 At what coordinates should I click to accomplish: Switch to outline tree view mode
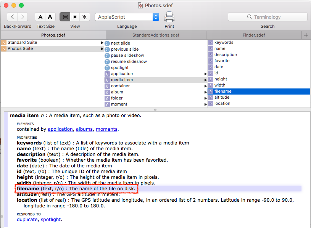85,17
